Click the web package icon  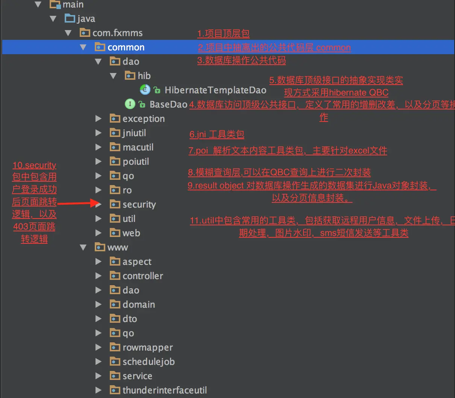click(x=115, y=233)
